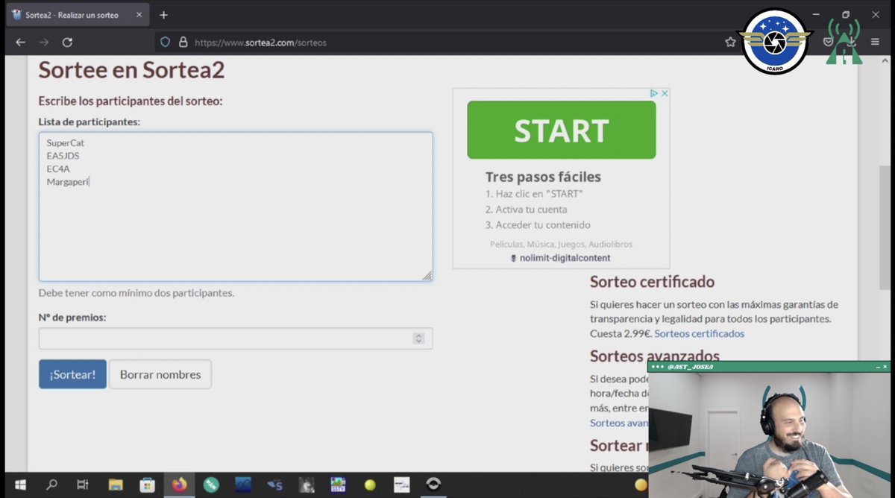Click the EC4A entry in participants
This screenshot has width=895, height=498.
58,169
